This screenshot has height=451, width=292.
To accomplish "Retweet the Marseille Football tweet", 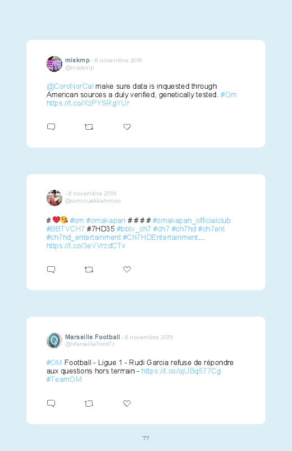I will (89, 404).
